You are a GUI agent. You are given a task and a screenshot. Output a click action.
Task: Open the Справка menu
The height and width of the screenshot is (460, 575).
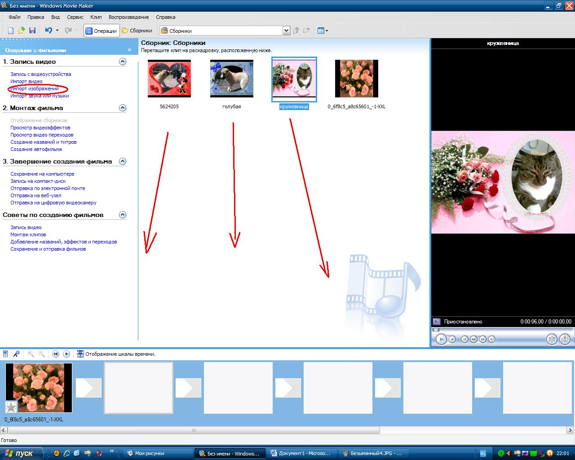tap(165, 17)
